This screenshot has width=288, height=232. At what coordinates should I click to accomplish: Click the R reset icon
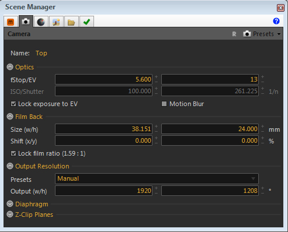click(234, 34)
